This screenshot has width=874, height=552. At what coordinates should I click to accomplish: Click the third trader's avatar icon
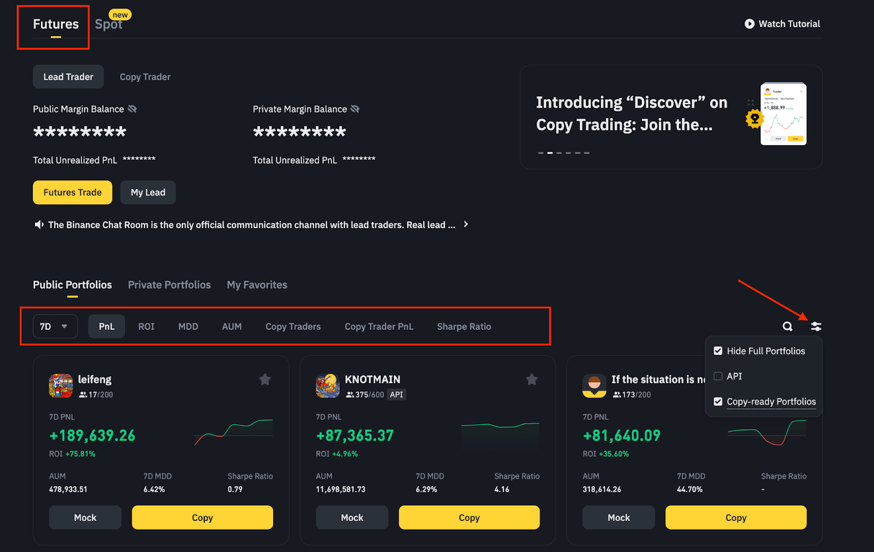coord(594,385)
